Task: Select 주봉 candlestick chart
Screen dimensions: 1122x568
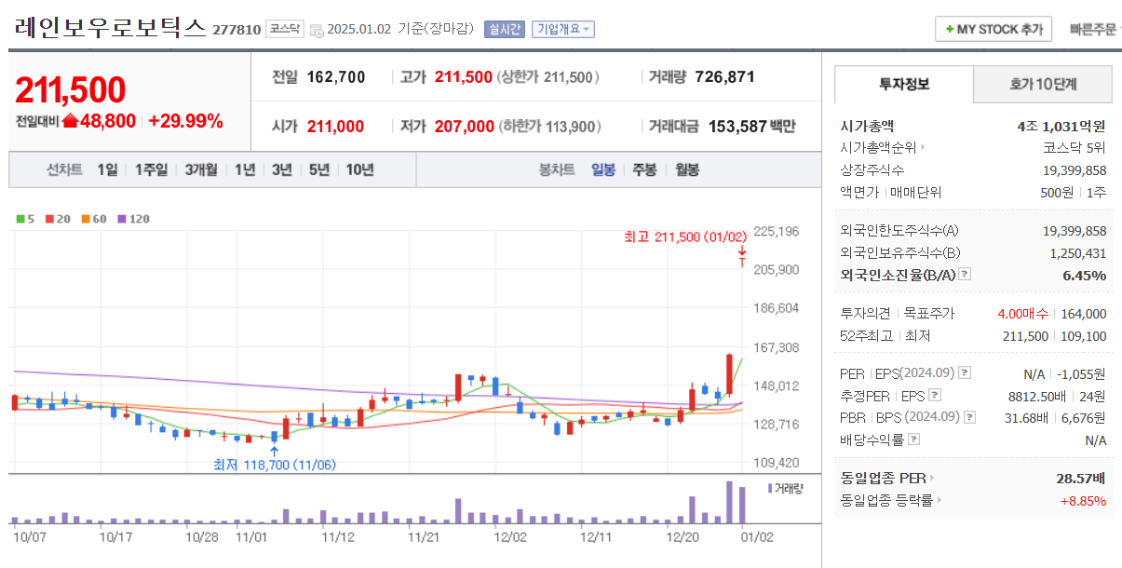Action: coord(644,169)
